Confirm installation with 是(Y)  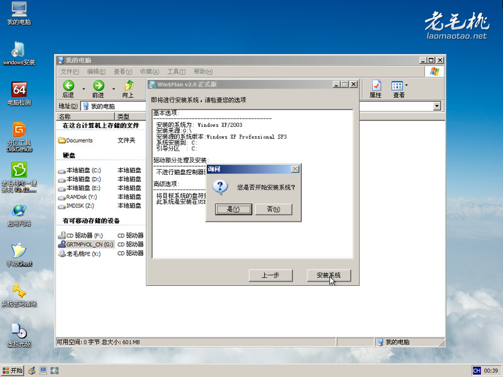(x=233, y=209)
